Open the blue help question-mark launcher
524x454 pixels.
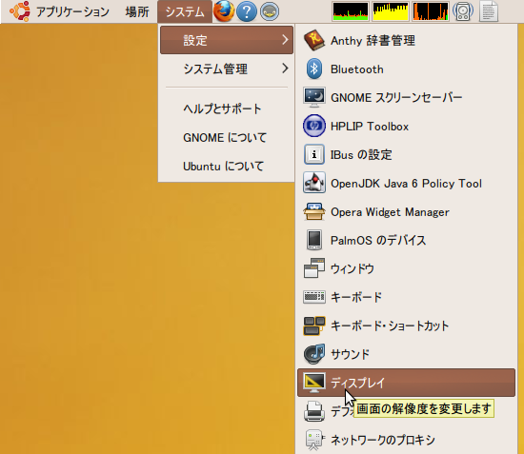(x=247, y=11)
